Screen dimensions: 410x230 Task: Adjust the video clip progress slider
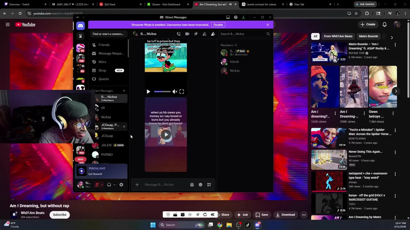tap(162, 92)
